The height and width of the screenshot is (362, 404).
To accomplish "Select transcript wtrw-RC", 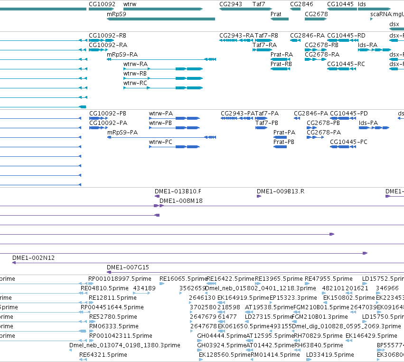I will pyautogui.click(x=135, y=83).
